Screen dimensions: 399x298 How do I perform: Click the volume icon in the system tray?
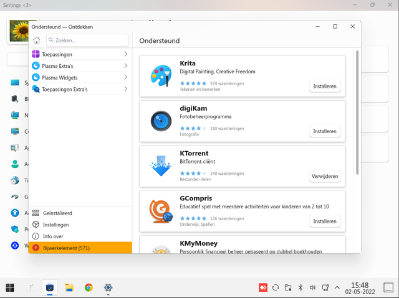click(312, 287)
